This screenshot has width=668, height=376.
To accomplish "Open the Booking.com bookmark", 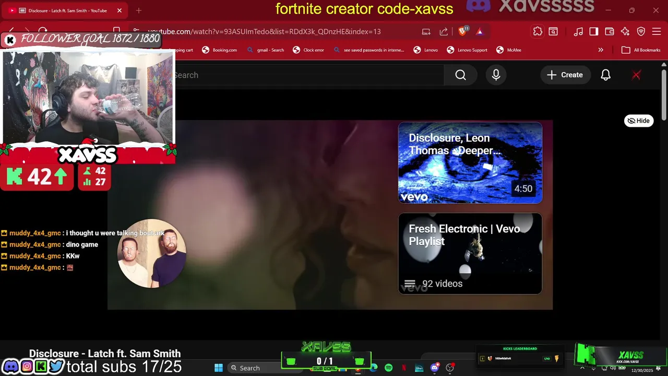I will click(219, 50).
